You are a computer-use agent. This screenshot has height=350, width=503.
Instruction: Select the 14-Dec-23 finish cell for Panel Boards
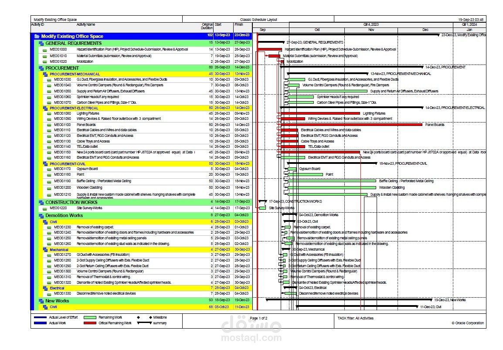[x=242, y=125]
